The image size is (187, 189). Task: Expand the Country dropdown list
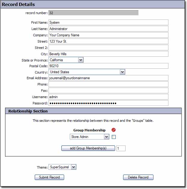click(87, 72)
